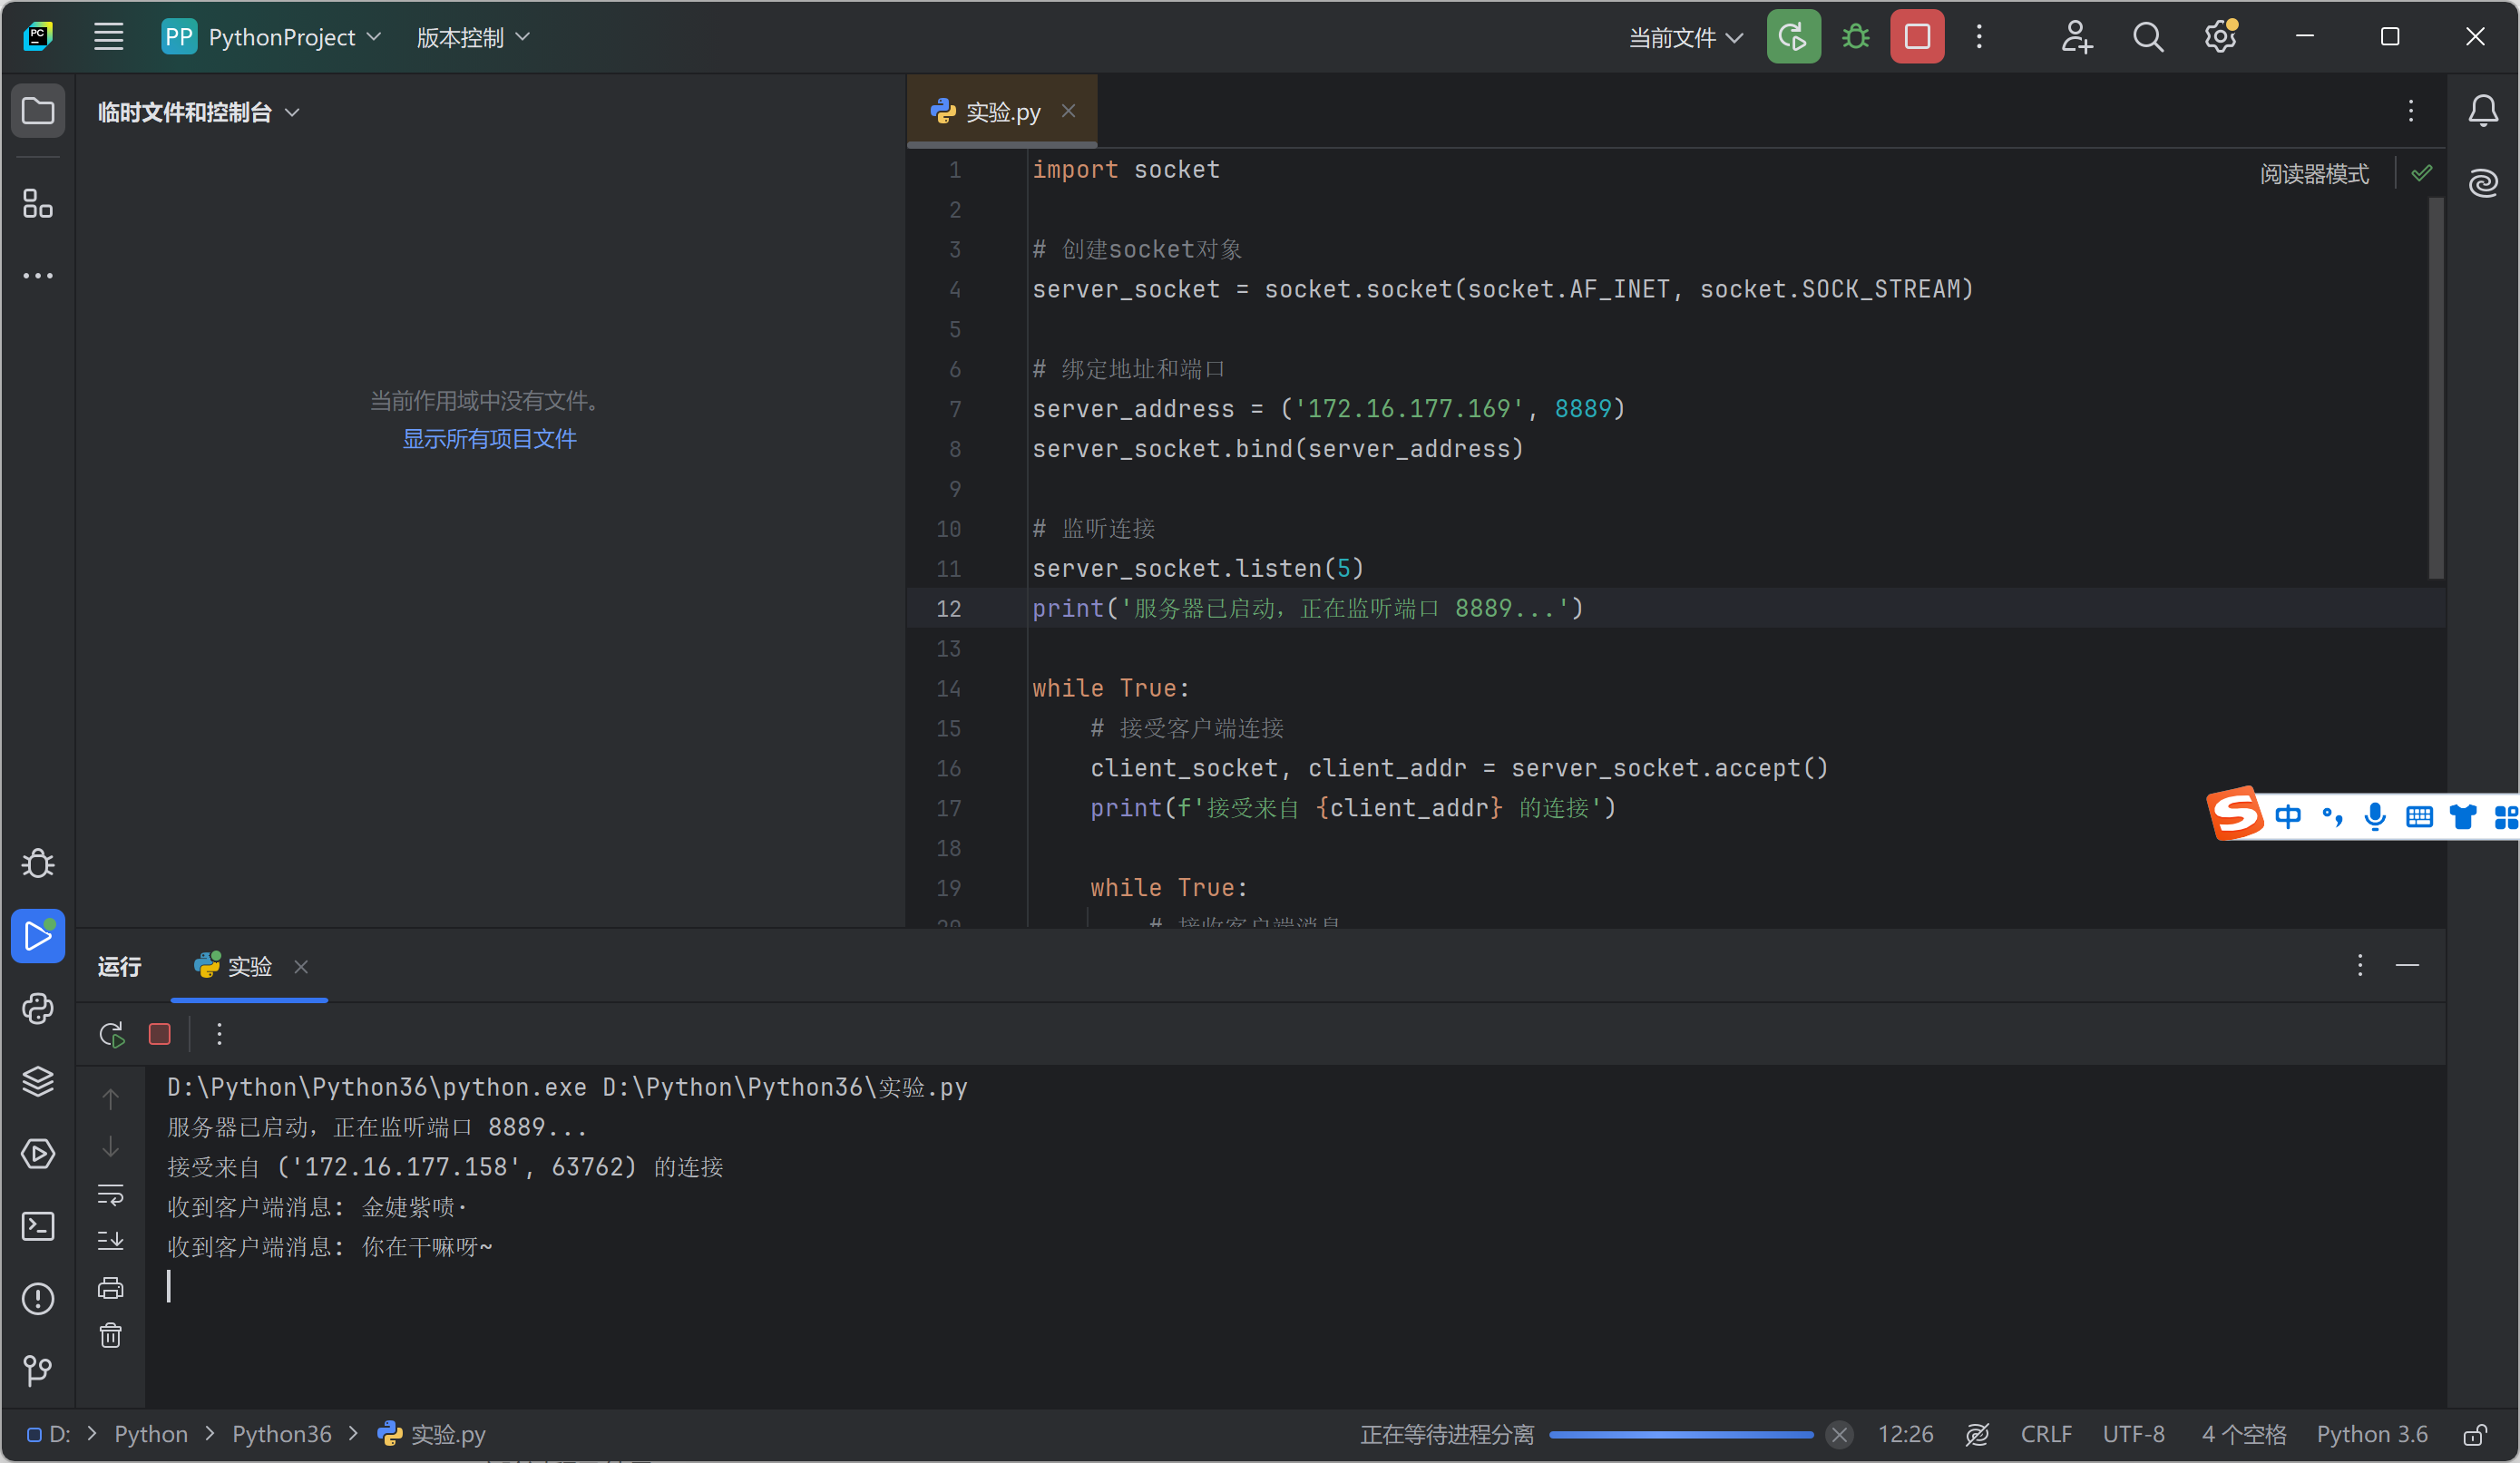Open the Terminal tool window

click(37, 1226)
